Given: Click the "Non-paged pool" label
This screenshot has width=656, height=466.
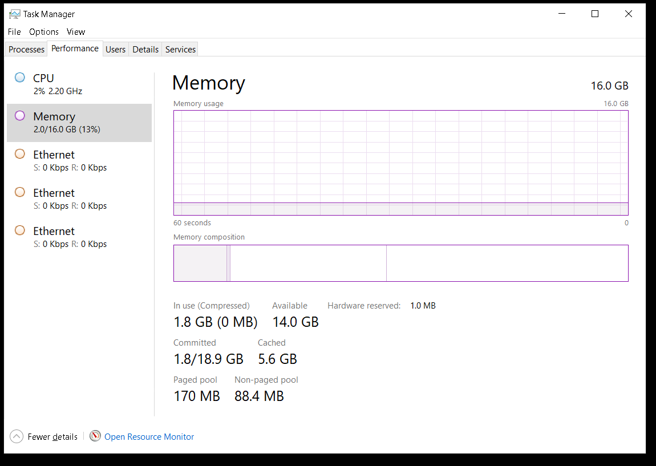Looking at the screenshot, I should coord(266,380).
